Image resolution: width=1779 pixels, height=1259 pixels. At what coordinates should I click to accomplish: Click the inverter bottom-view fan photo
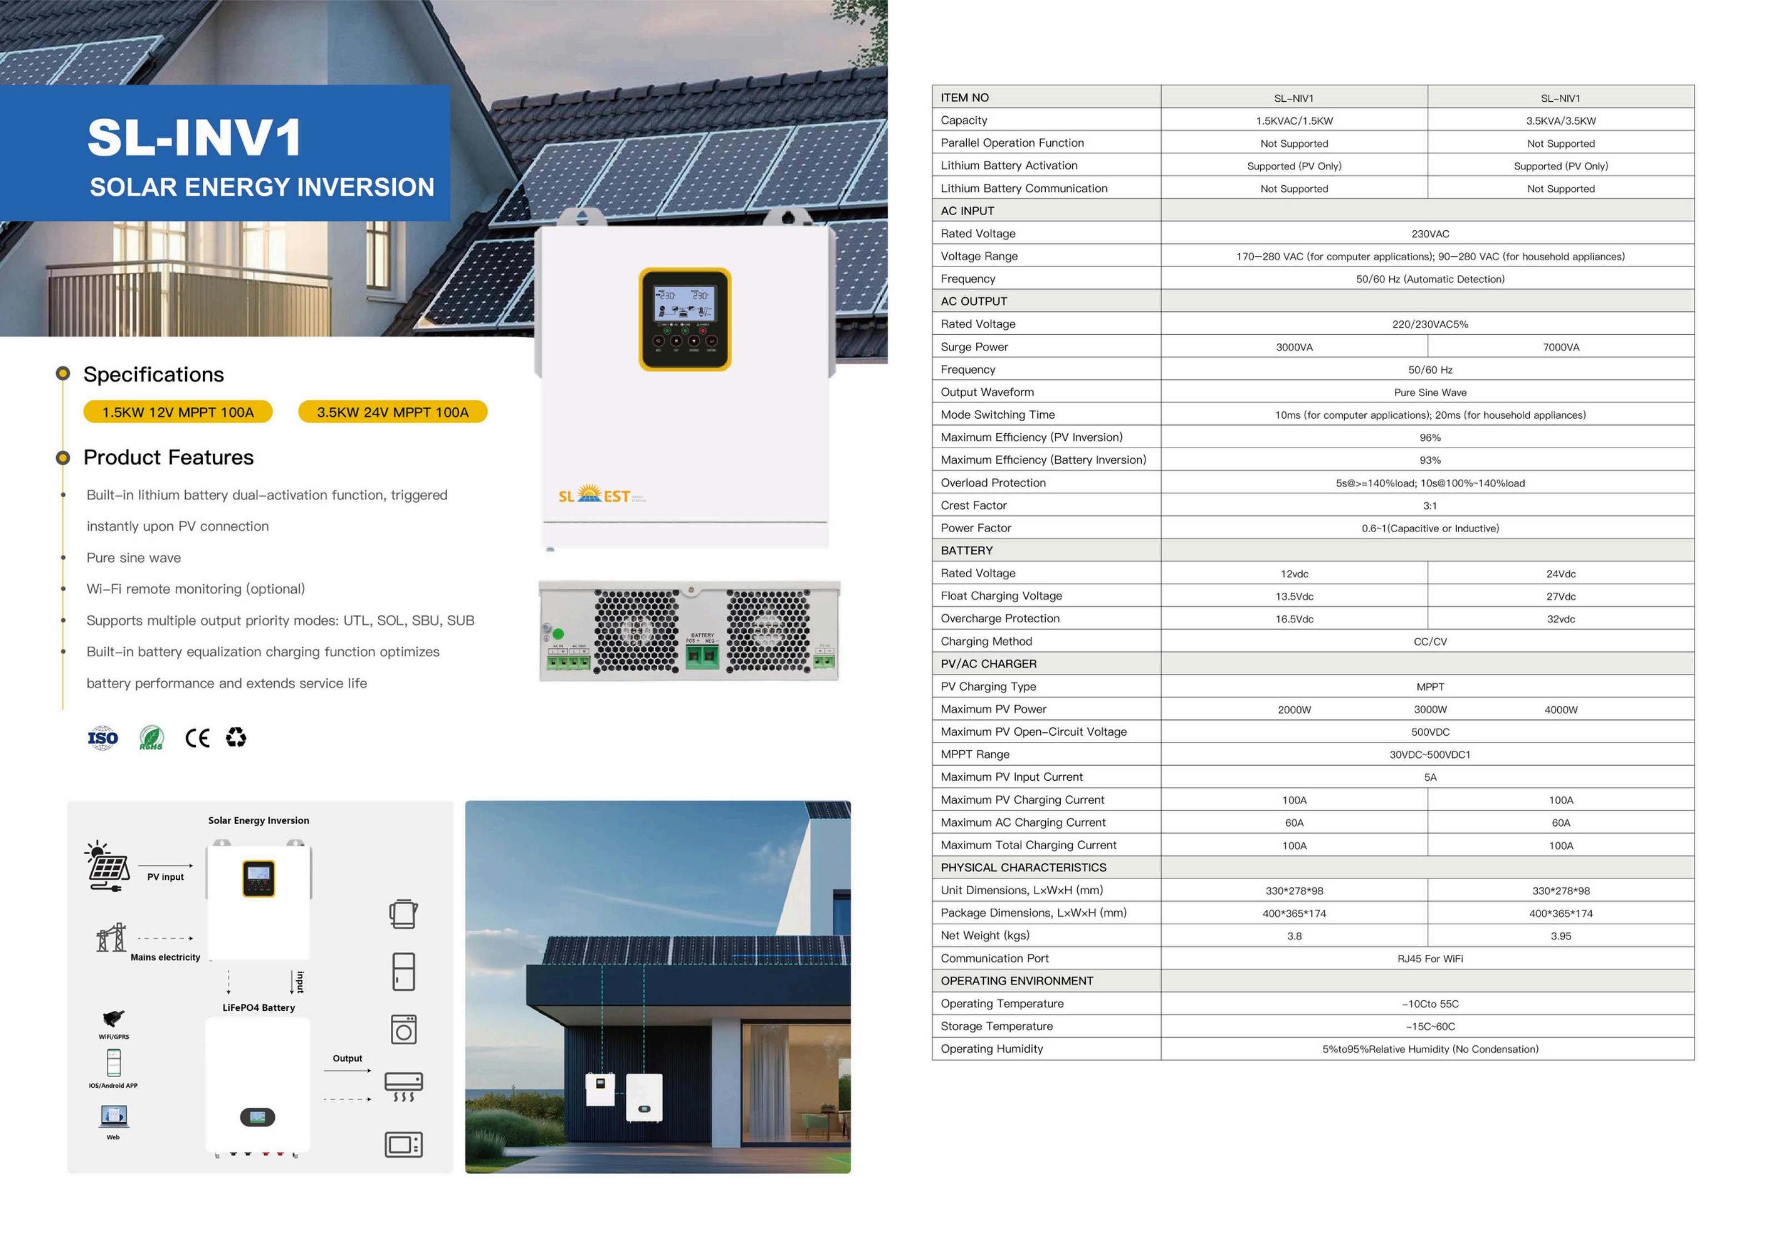pyautogui.click(x=689, y=630)
